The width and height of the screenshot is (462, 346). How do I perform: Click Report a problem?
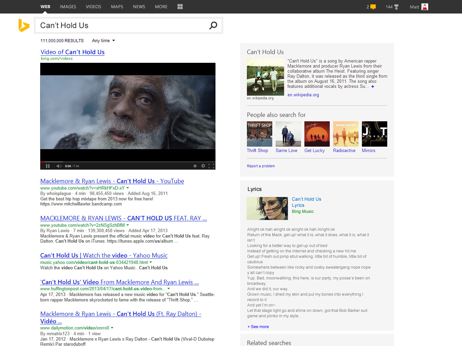[261, 166]
